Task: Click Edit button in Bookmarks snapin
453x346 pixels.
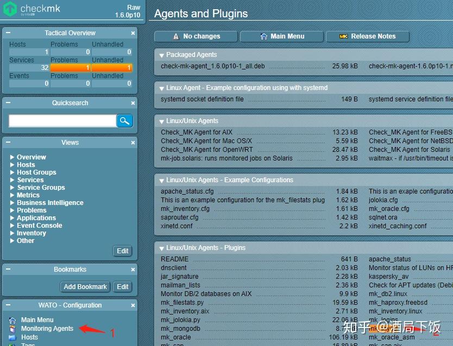Action: point(123,287)
